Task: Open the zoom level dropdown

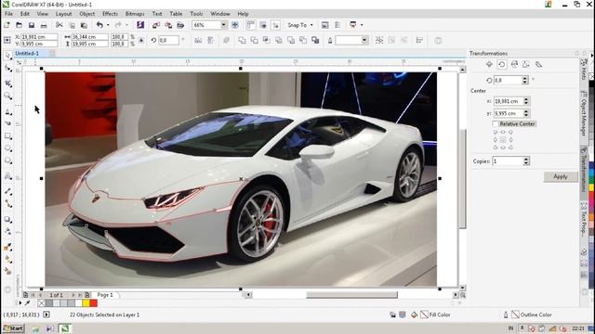Action: pyautogui.click(x=223, y=25)
